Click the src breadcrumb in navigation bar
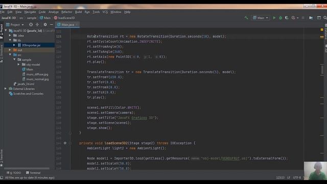 click(x=21, y=18)
